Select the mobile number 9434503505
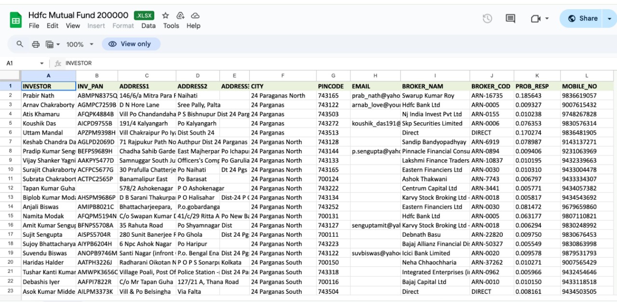617x303 pixels. click(587, 291)
